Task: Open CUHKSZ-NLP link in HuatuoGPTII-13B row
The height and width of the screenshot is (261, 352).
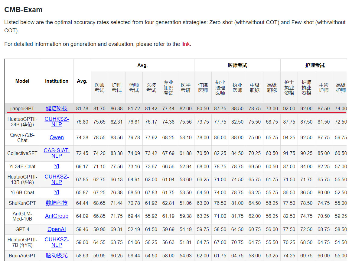Action: click(57, 179)
